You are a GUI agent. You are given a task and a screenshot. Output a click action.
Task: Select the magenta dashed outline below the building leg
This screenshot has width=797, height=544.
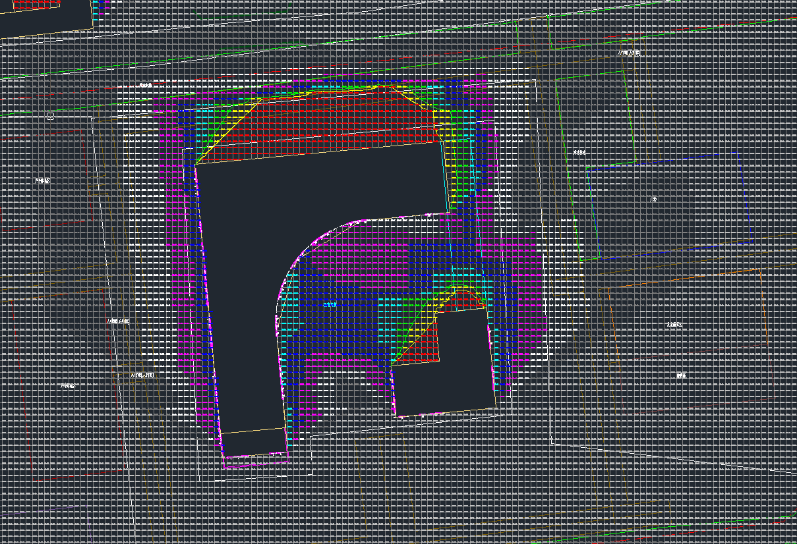pos(257,464)
